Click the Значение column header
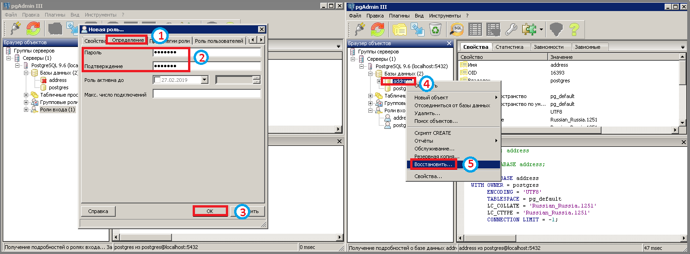Screen dimensions: 690x254 [x=613, y=57]
